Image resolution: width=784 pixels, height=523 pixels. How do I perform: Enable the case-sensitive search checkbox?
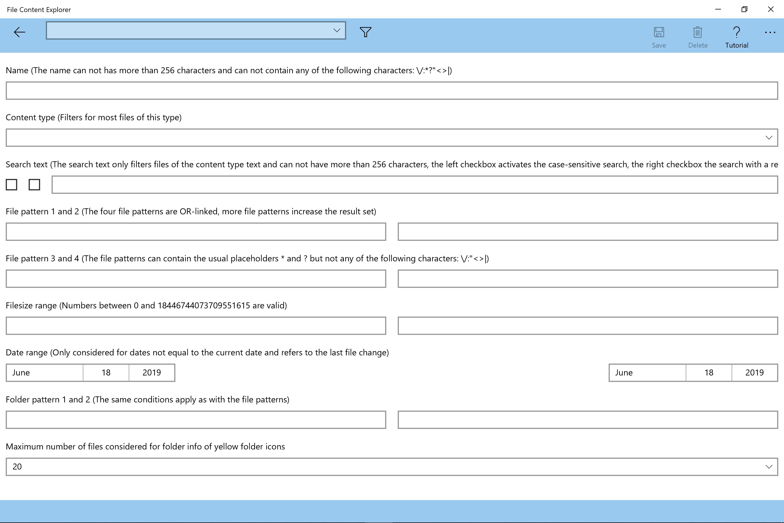pyautogui.click(x=11, y=184)
